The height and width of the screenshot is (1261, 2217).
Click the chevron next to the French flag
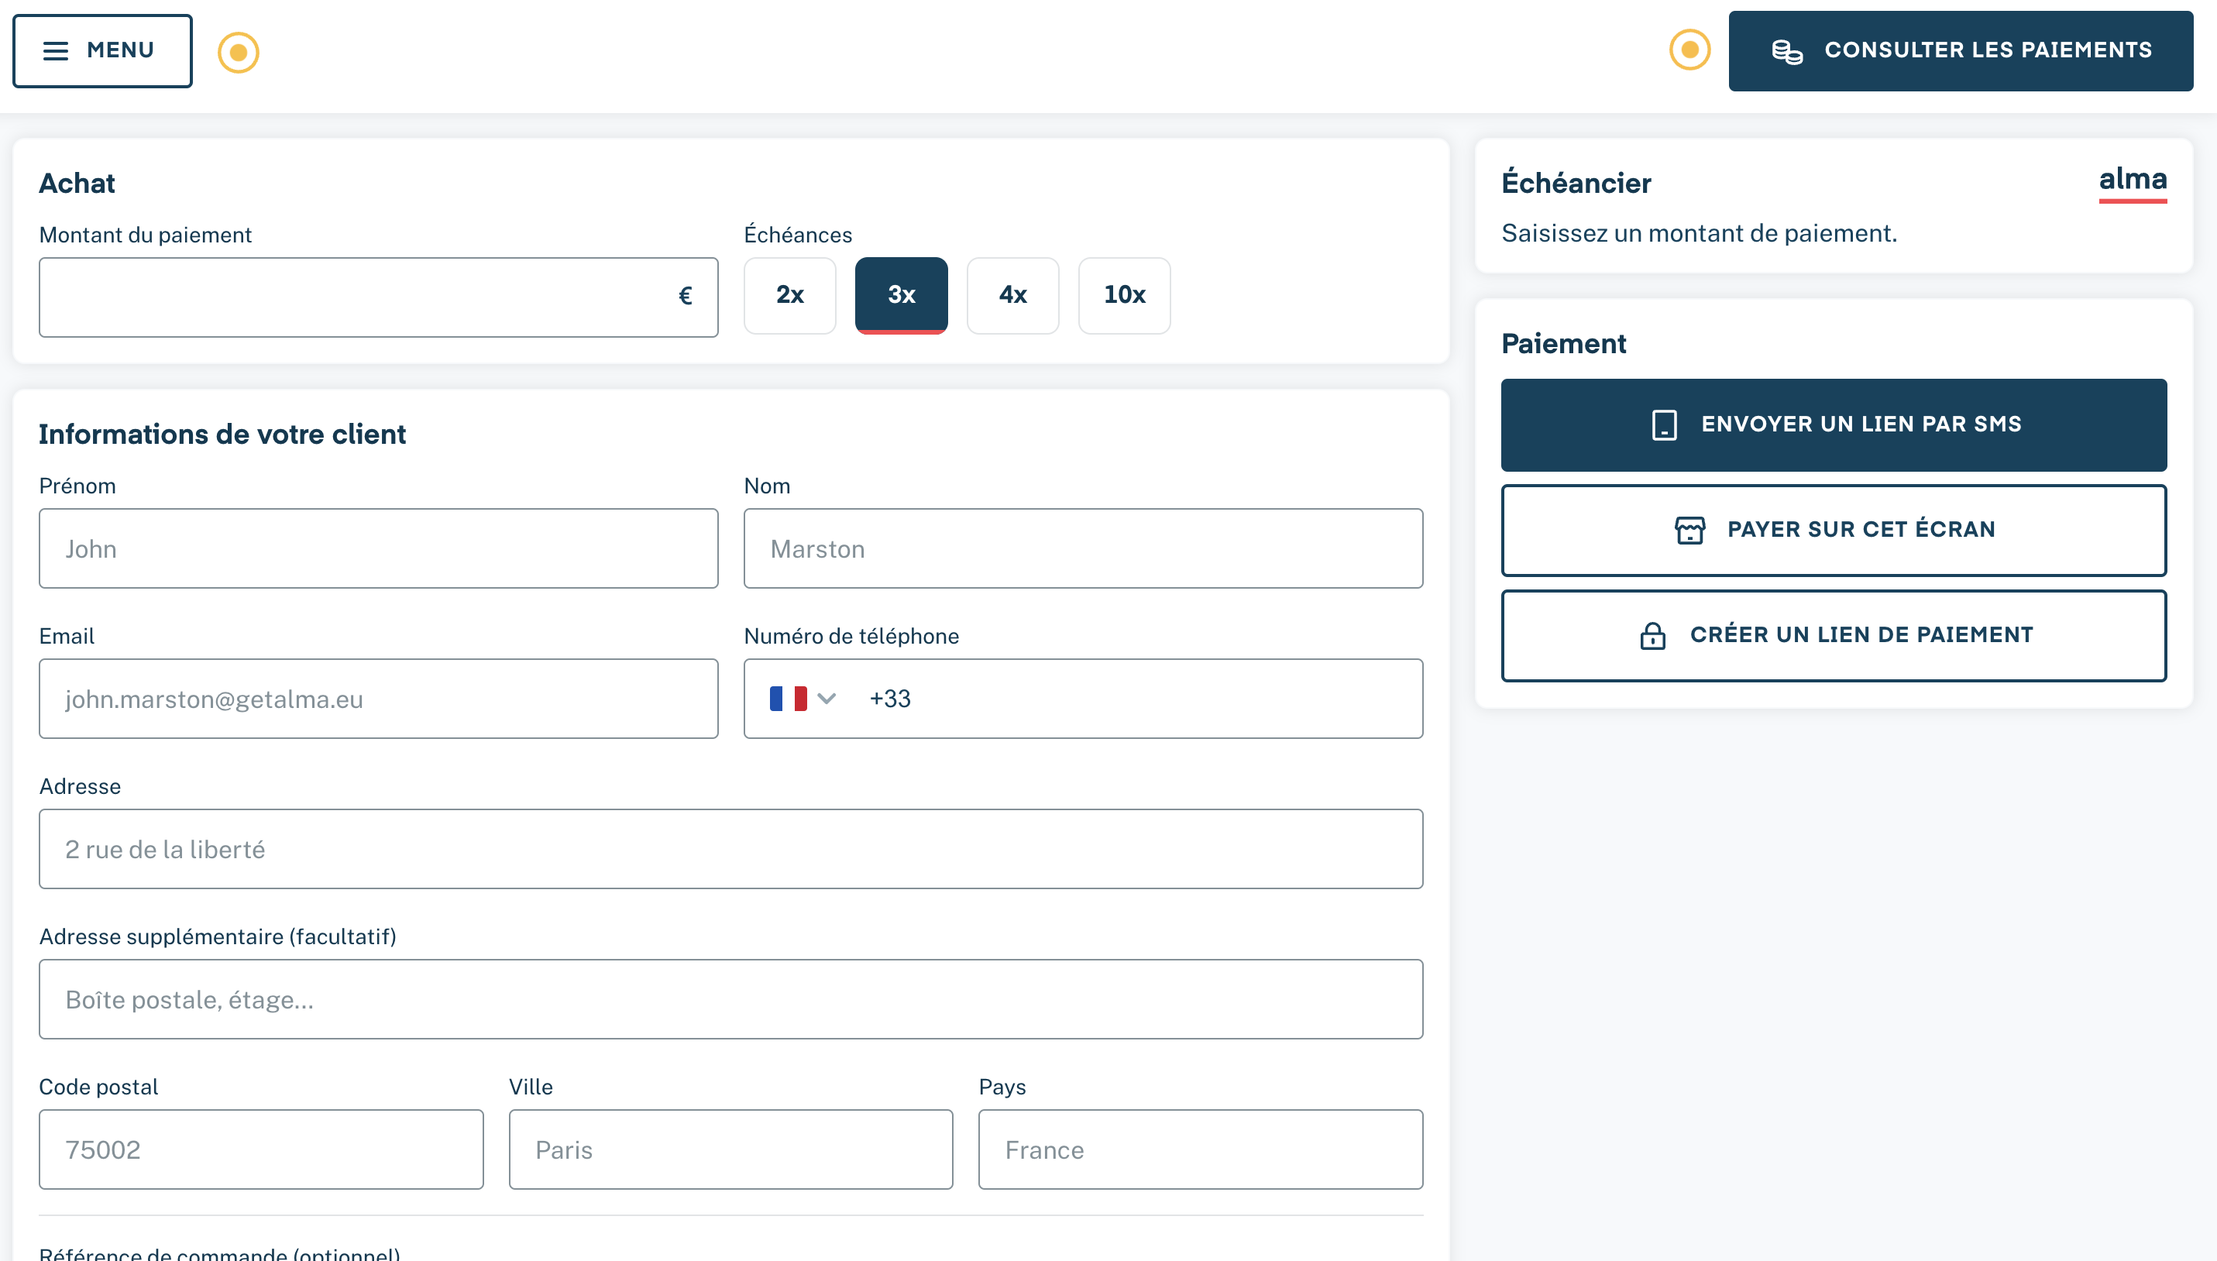point(827,698)
